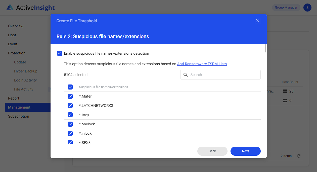Disable suspicious file names/extensions detection checkbox

(x=60, y=53)
